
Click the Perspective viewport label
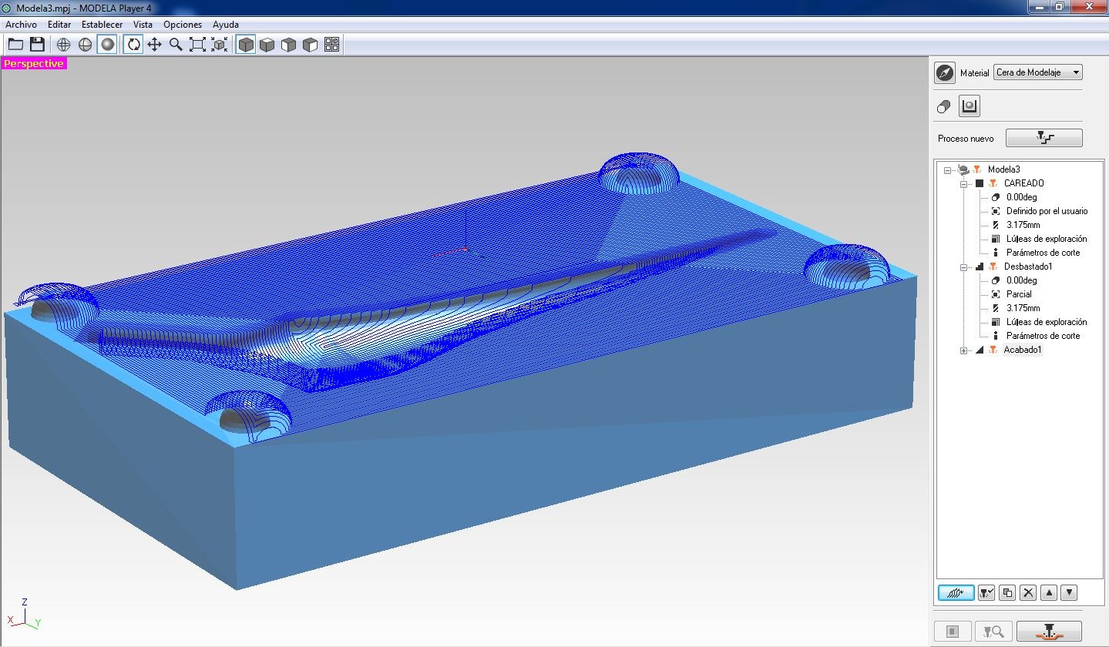tap(34, 63)
